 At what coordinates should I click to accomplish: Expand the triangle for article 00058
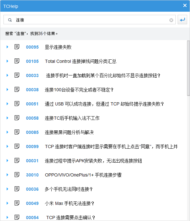point(7,118)
